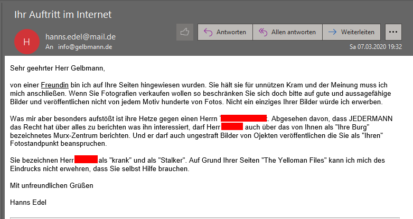This screenshot has width=413, height=219.
Task: Click the red box before auch über
Action: pos(232,127)
